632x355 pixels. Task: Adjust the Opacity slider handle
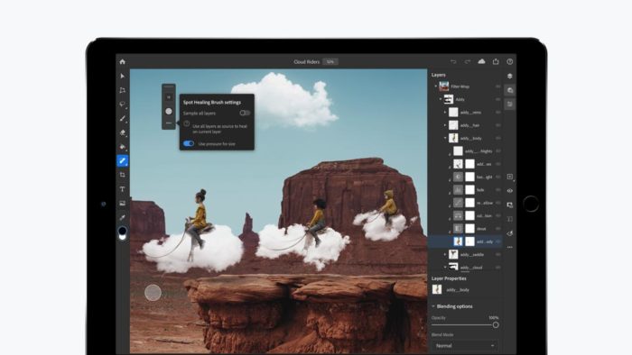click(496, 325)
